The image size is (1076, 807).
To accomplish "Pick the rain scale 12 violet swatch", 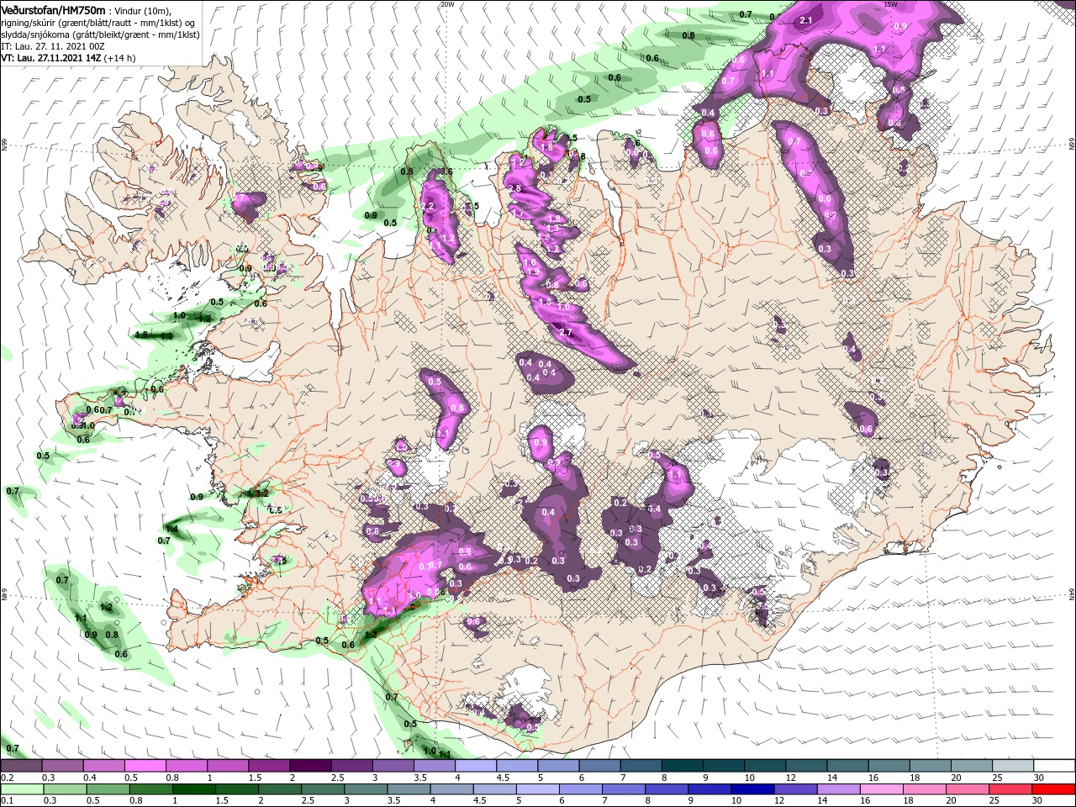I will (x=795, y=789).
